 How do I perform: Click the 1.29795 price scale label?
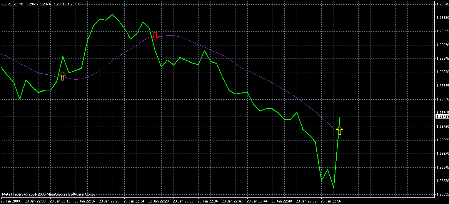442,86
